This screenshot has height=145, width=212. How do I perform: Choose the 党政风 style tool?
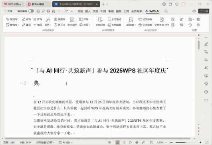pos(59,19)
